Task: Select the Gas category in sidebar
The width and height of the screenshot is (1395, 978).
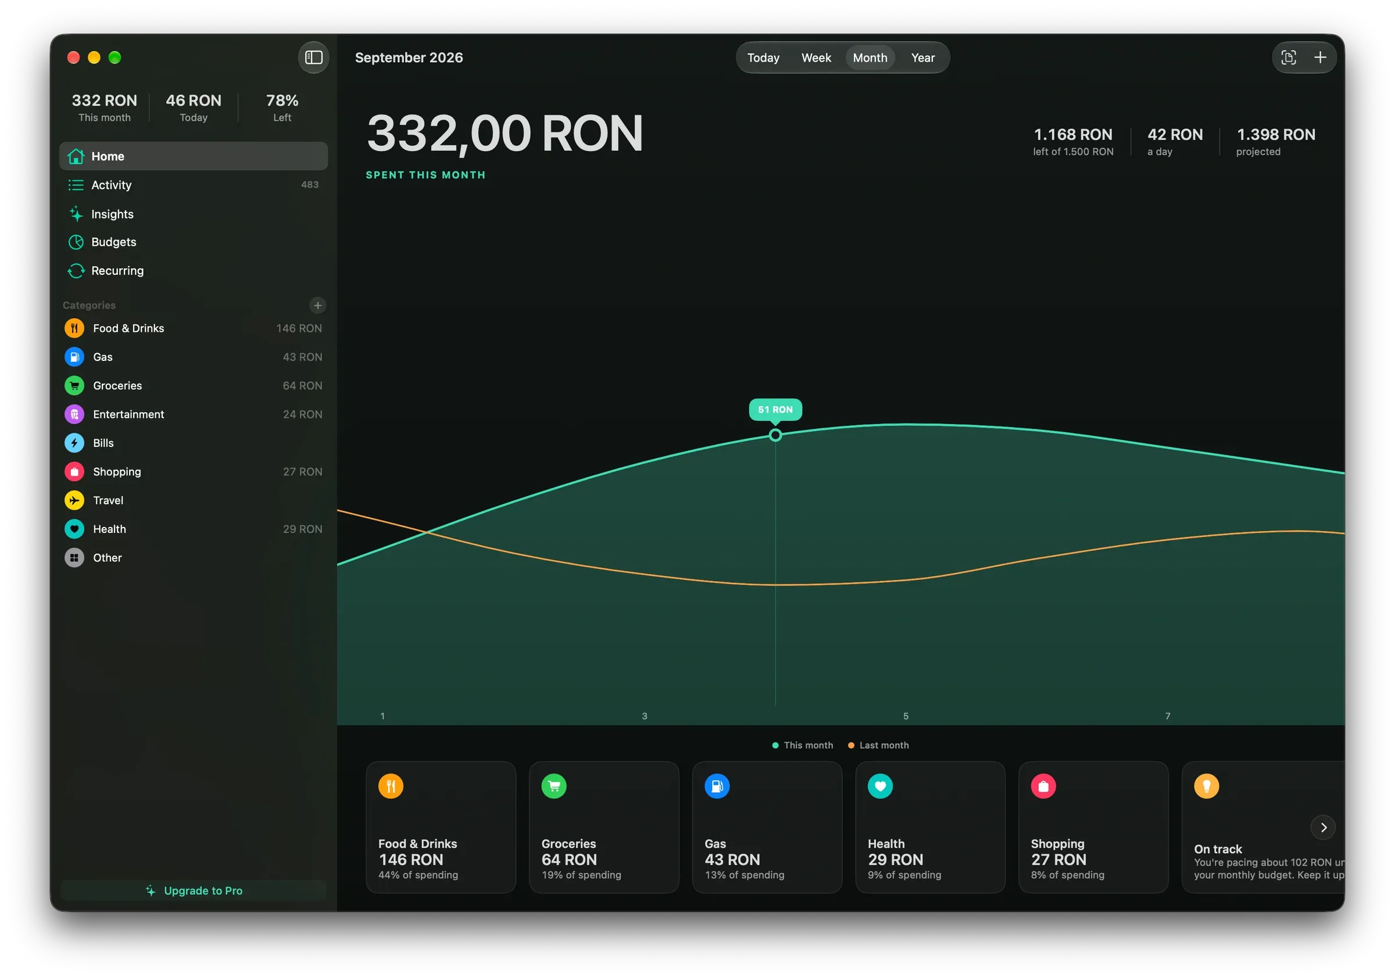Action: tap(193, 357)
